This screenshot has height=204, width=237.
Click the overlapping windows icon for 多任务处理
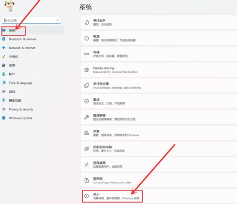[87, 85]
